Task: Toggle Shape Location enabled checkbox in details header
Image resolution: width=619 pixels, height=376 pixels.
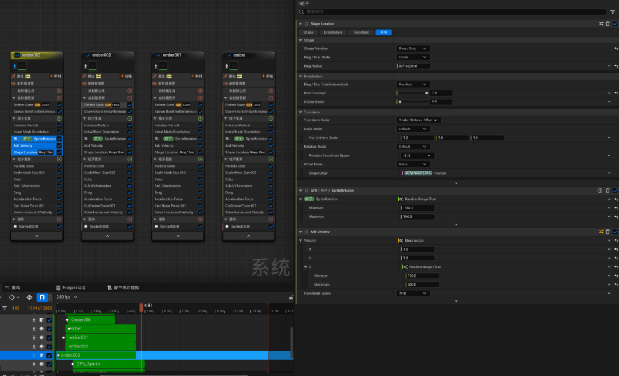Action: 615,23
